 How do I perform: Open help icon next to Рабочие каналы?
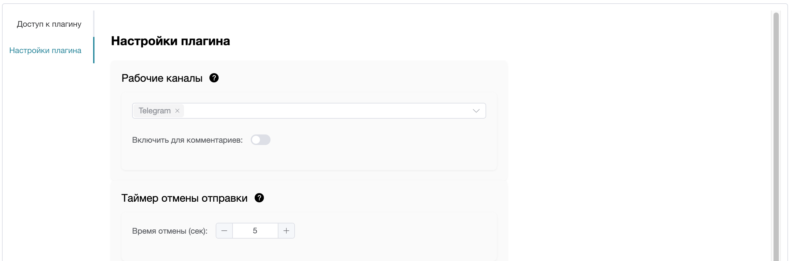pyautogui.click(x=214, y=78)
